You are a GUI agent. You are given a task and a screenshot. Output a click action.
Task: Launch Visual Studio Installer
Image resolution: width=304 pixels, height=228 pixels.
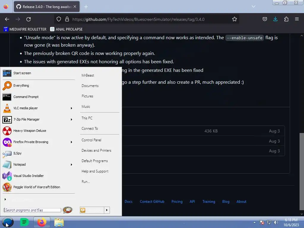click(38, 176)
